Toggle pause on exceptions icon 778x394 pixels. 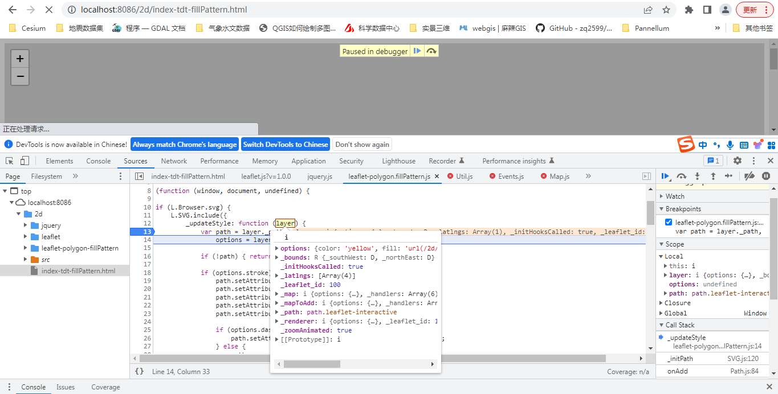coord(765,177)
